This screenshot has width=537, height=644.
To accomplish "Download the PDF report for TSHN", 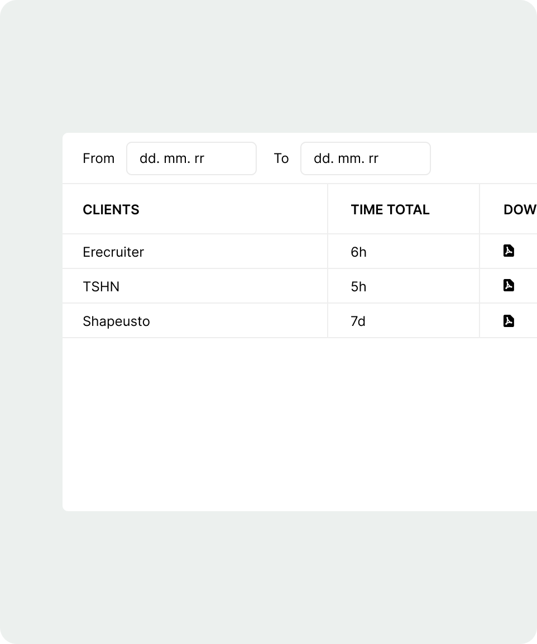I will [x=509, y=286].
